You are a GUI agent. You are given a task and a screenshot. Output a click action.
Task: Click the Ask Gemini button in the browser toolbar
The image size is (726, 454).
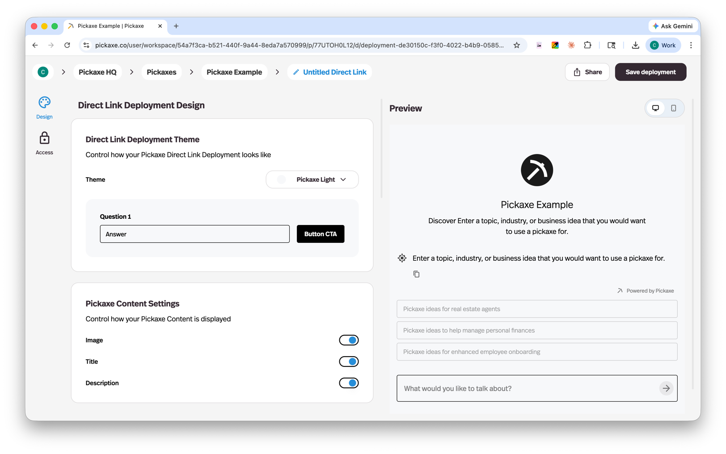(673, 26)
